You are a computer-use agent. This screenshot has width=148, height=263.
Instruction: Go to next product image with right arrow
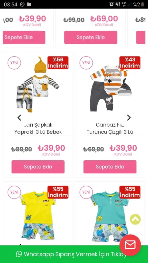[129, 118]
